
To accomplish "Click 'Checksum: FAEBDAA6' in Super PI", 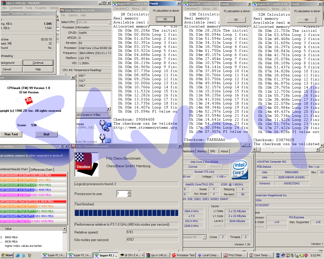I will coord(205,140).
